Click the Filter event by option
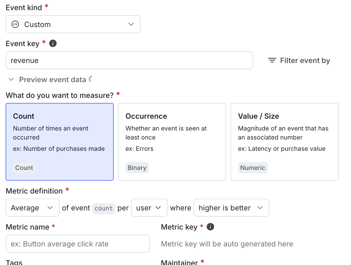The height and width of the screenshot is (265, 351). point(305,60)
